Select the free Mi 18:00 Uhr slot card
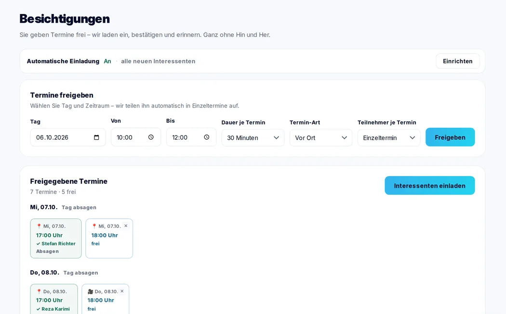This screenshot has width=506, height=314. [109, 239]
